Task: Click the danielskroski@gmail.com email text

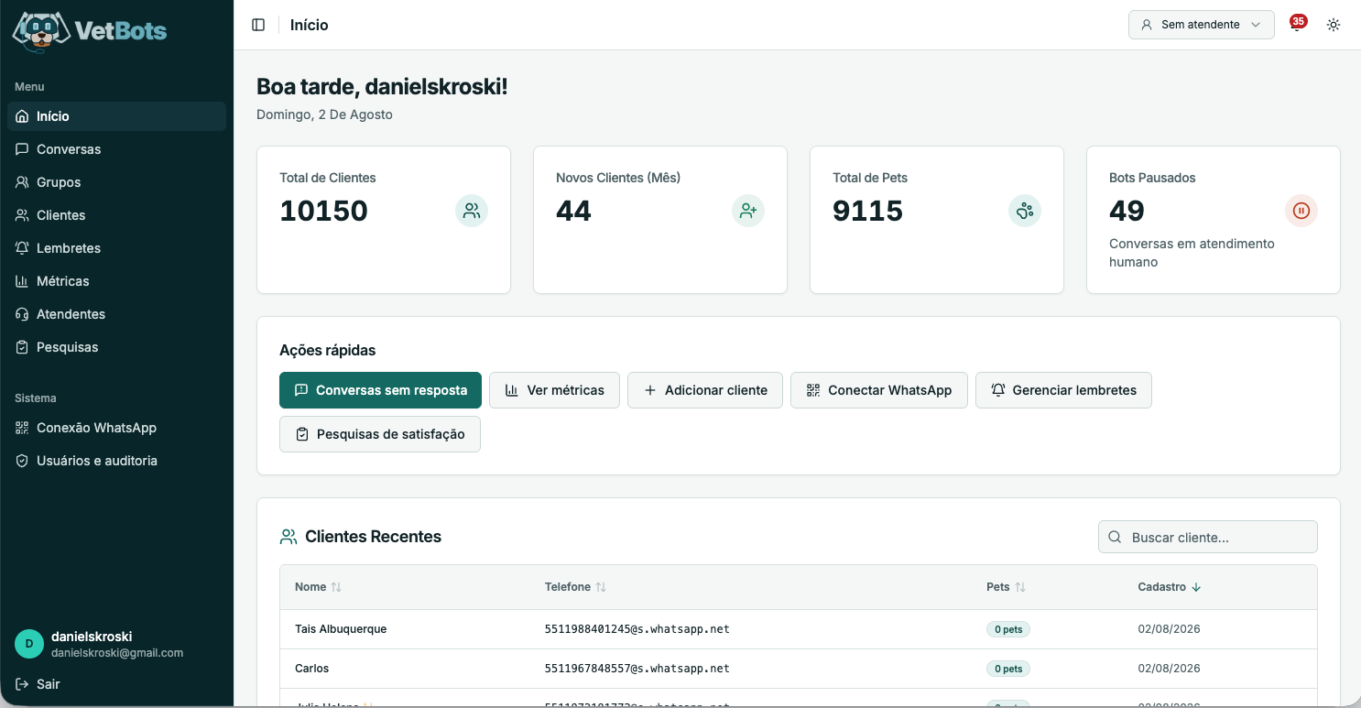Action: (x=117, y=653)
